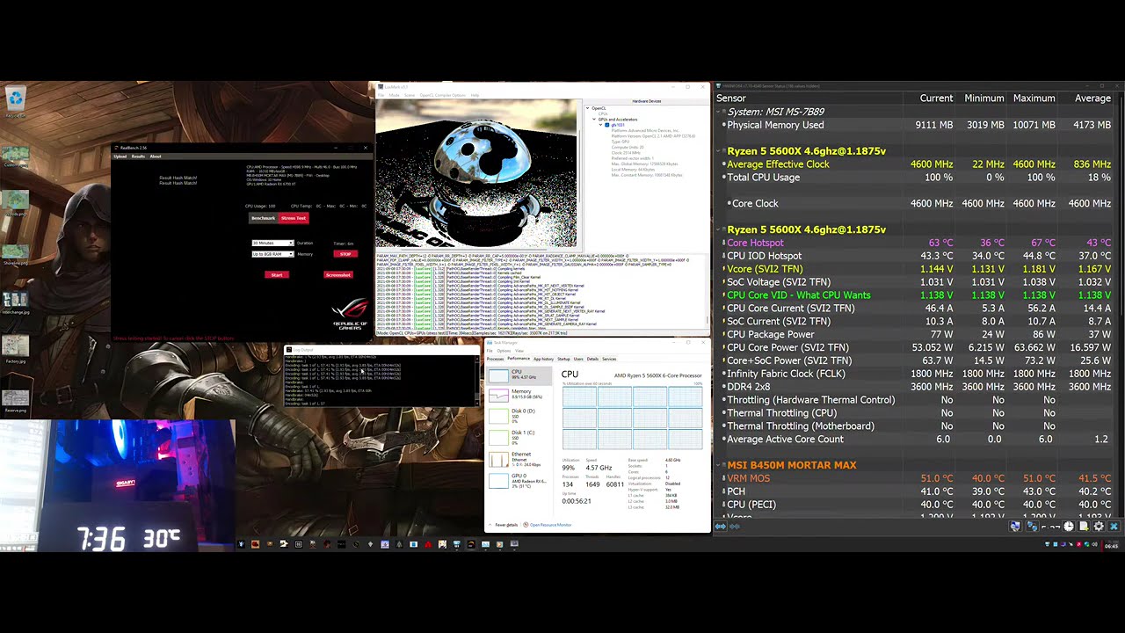Select RealBench Benchmark mode
Viewport: 1125px width, 633px height.
[x=263, y=218]
